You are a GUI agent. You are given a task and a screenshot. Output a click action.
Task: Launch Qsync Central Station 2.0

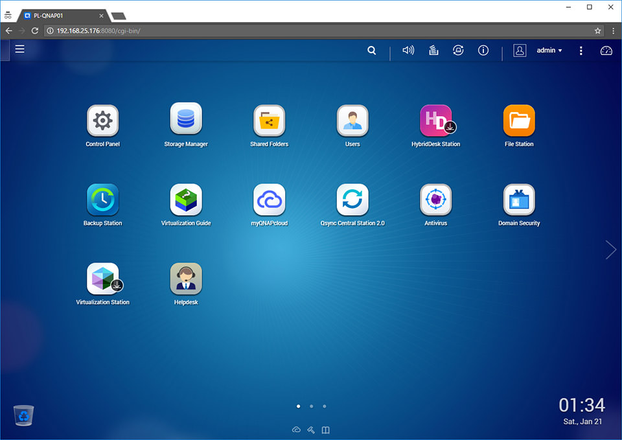(352, 199)
